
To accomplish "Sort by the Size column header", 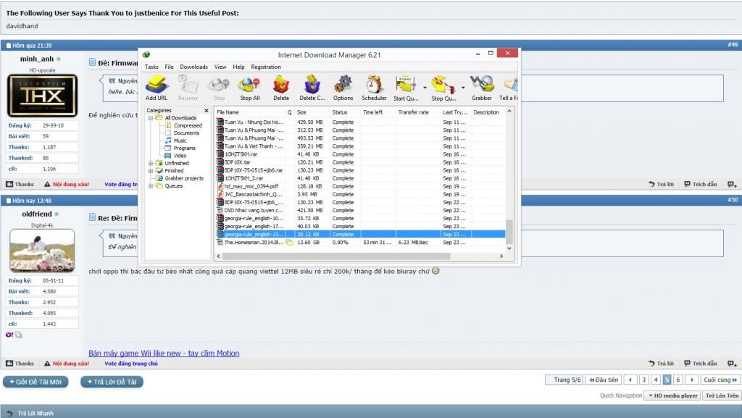I will coord(312,112).
